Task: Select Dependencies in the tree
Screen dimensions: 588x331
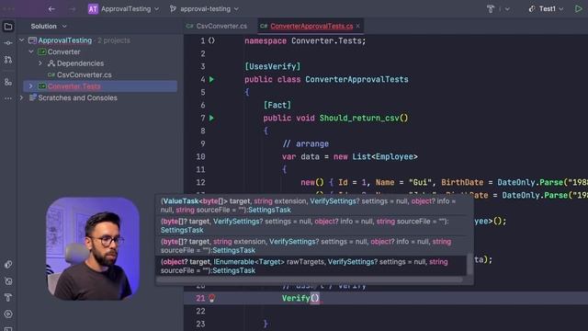Action: 80,63
